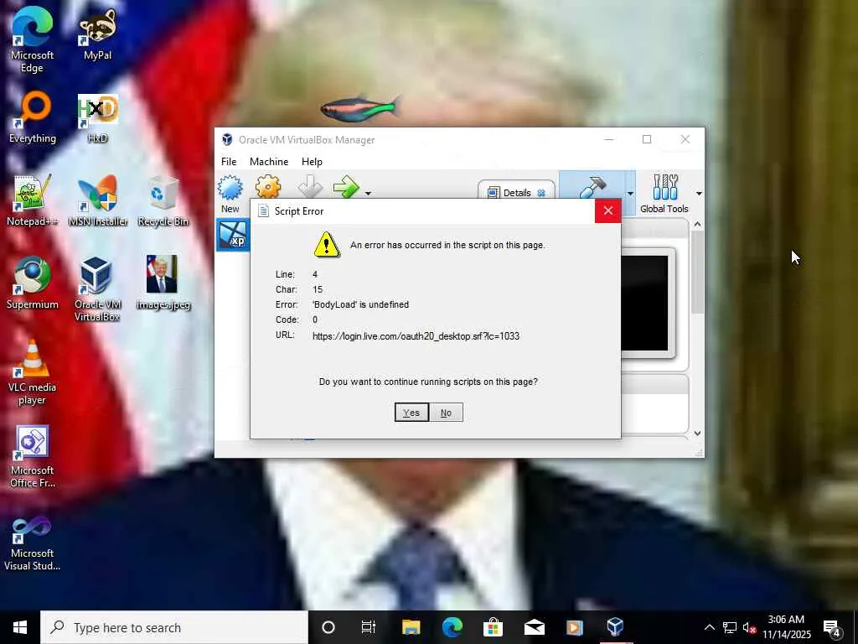
Task: Open the Machine menu in VirtualBox
Action: click(269, 162)
